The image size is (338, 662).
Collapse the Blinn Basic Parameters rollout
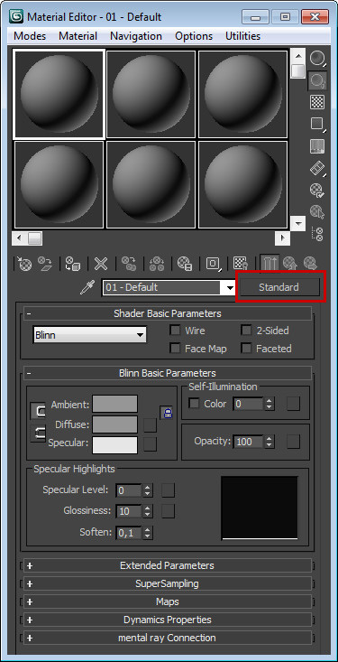[168, 373]
